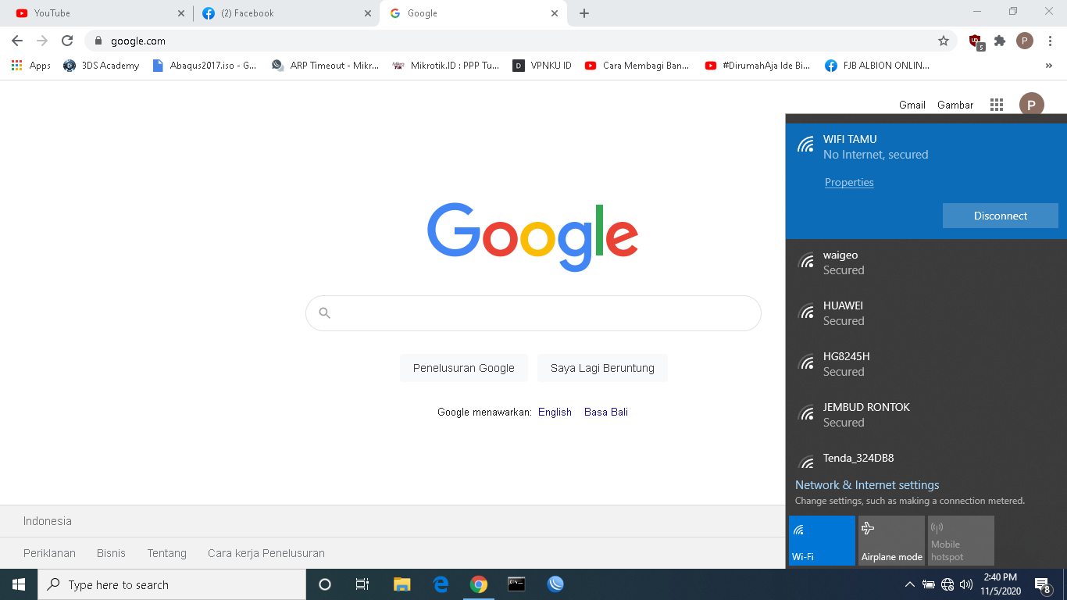Bookmark this page with the star icon
Image resolution: width=1067 pixels, height=600 pixels.
pos(944,41)
